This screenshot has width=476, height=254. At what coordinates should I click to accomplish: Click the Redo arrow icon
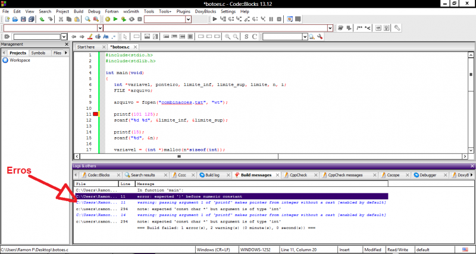(x=50, y=20)
